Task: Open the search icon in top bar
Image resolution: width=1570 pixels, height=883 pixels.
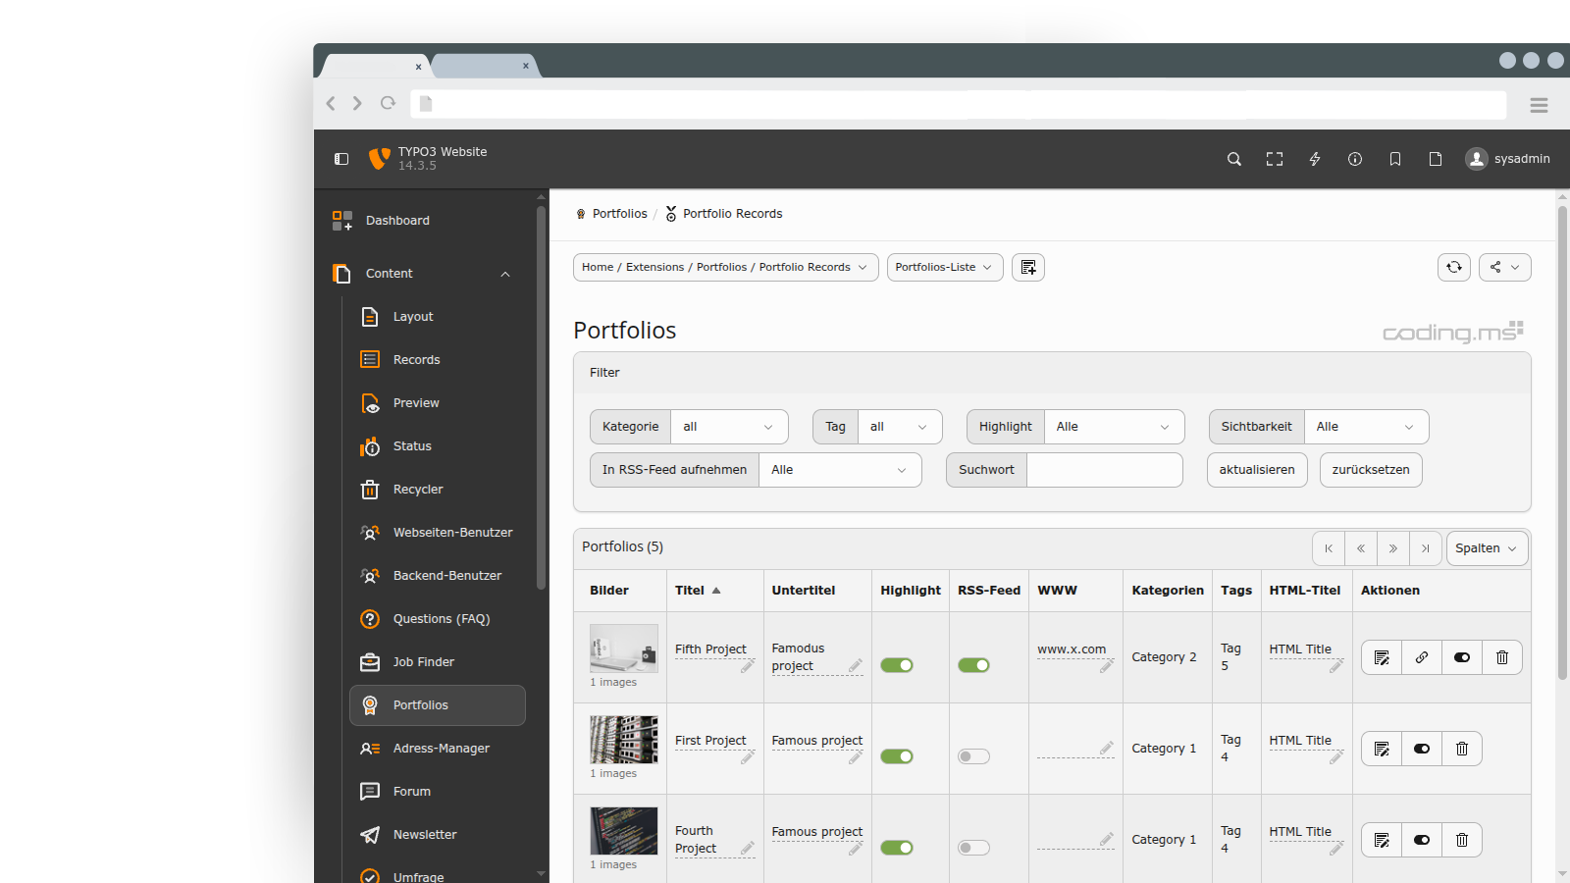Action: coord(1234,159)
